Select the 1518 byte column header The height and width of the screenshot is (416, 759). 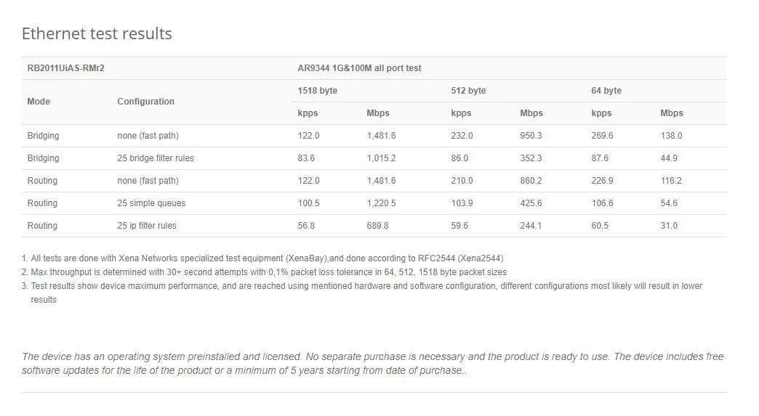pos(318,91)
